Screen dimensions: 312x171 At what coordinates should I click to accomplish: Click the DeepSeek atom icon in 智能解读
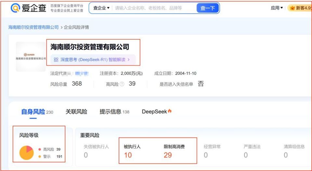[56, 60]
